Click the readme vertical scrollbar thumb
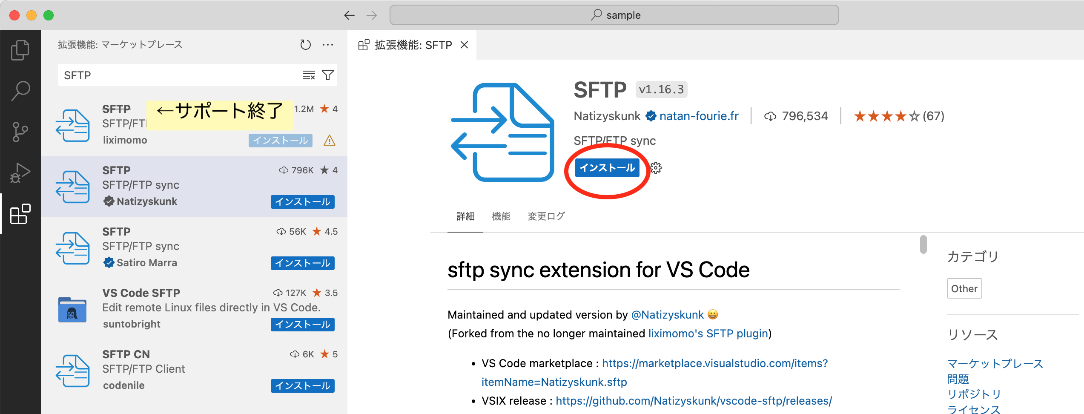 (x=923, y=244)
